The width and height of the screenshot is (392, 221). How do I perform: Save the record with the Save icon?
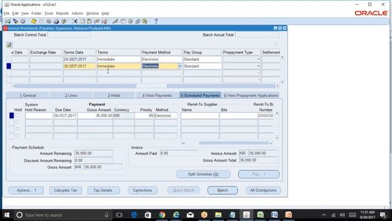pos(34,21)
